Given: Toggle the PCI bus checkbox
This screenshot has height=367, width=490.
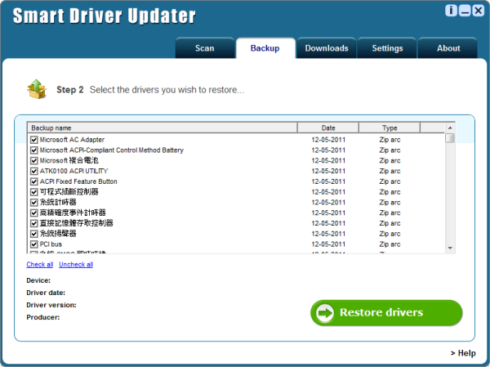Looking at the screenshot, I should tap(34, 244).
